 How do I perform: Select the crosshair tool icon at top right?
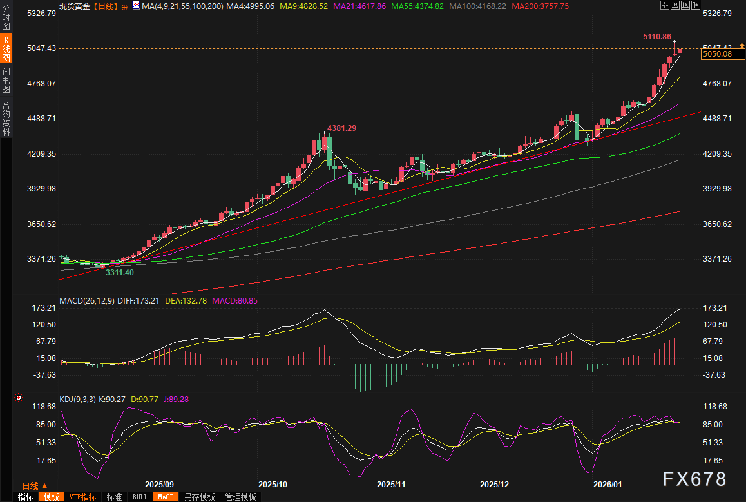tap(664, 5)
